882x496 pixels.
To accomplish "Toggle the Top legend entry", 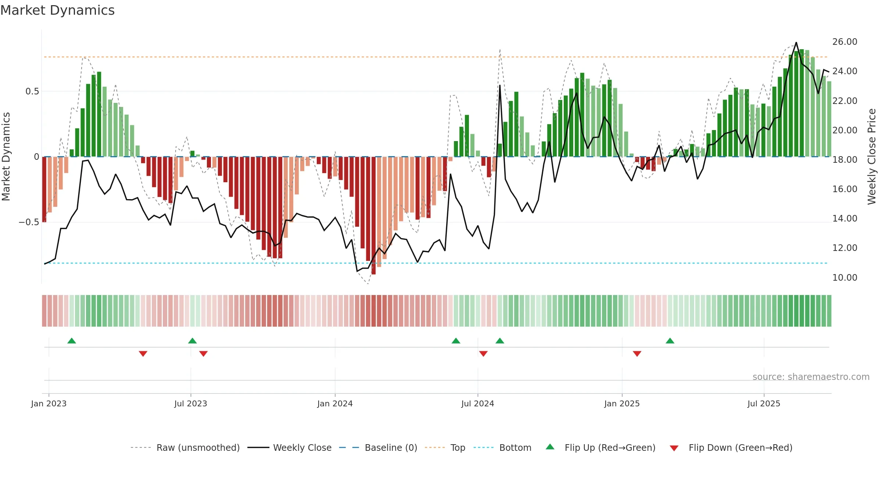I will pyautogui.click(x=445, y=448).
